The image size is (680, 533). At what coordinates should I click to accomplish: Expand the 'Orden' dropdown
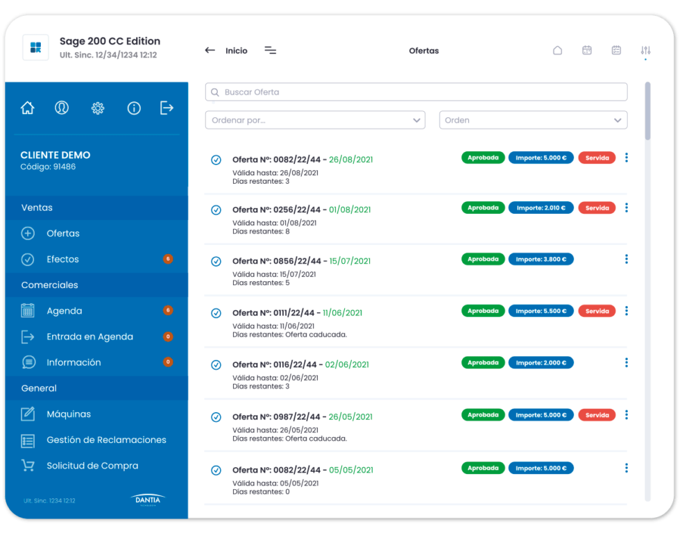(533, 120)
